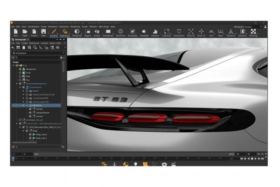The width and height of the screenshot is (280, 187).
Task: Click the Texturing toolbar icon
Action: pos(253,32)
